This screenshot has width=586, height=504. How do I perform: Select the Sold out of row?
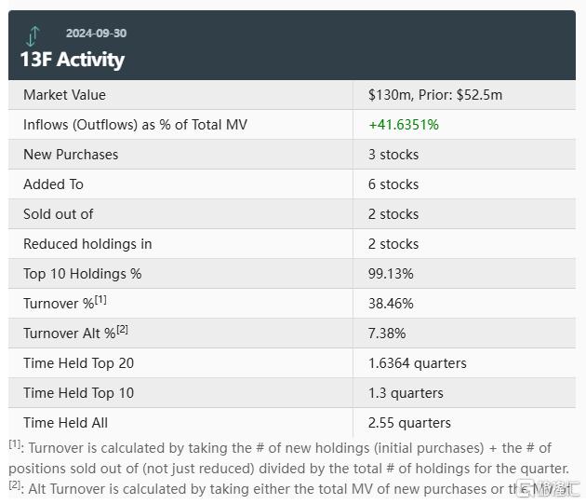pyautogui.click(x=292, y=214)
